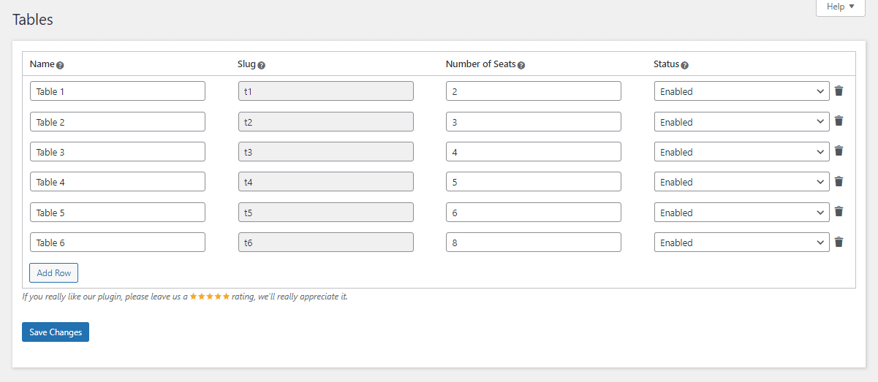Screen dimensions: 878x382
Task: Expand the Help tab at top right
Action: pos(840,7)
